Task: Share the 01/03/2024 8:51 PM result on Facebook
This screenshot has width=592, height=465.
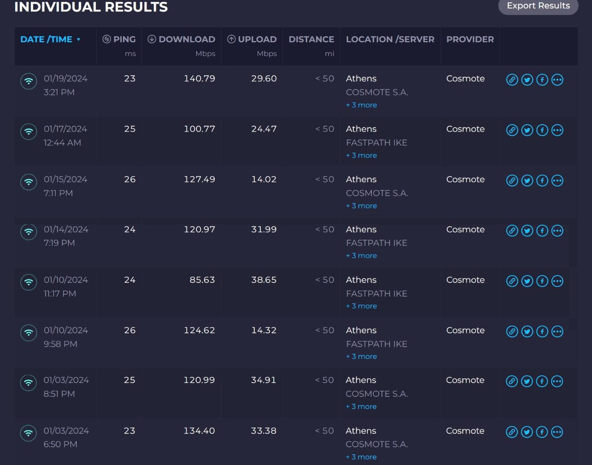Action: pyautogui.click(x=542, y=381)
